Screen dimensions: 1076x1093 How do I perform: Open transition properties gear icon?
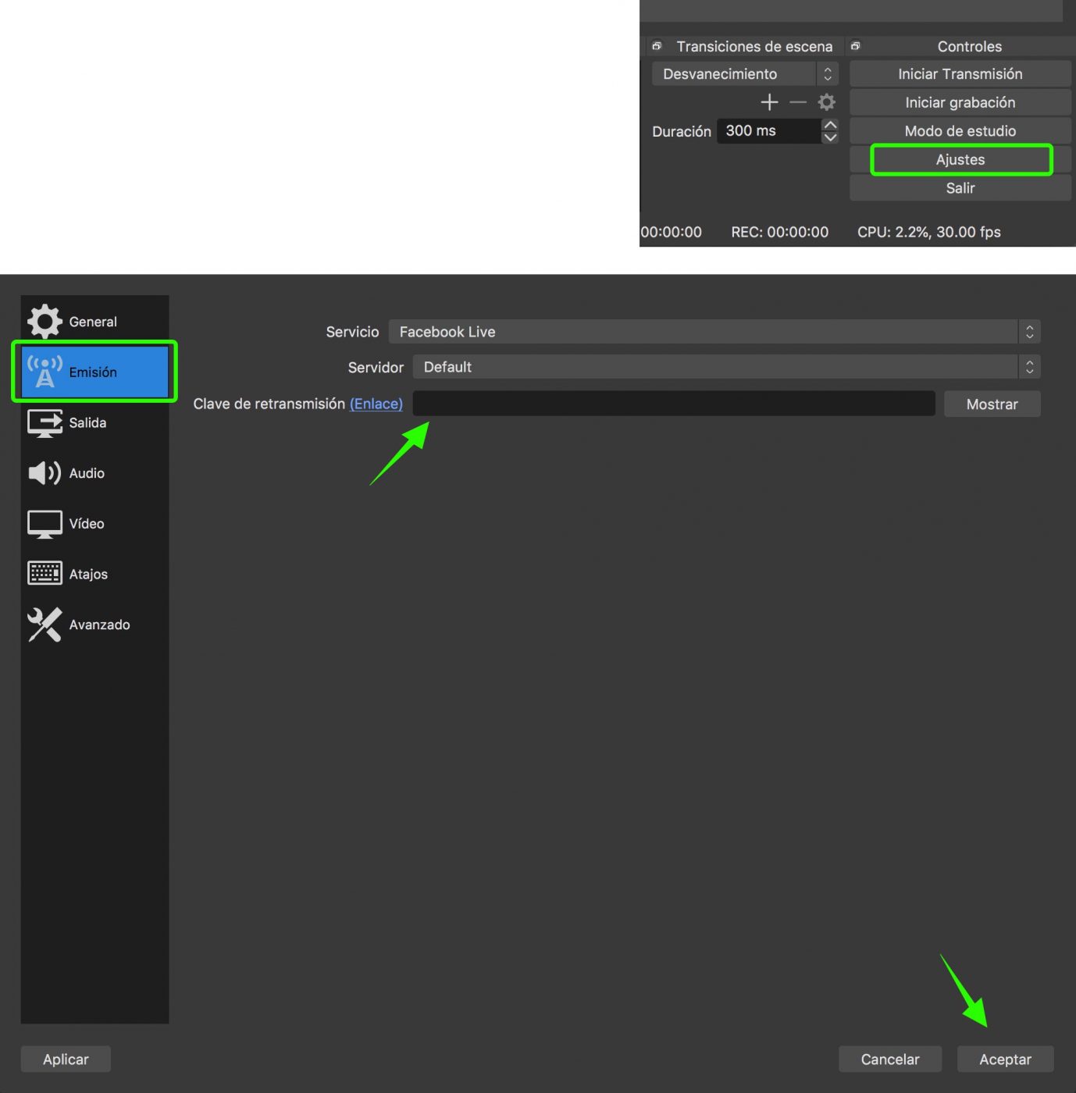[826, 102]
